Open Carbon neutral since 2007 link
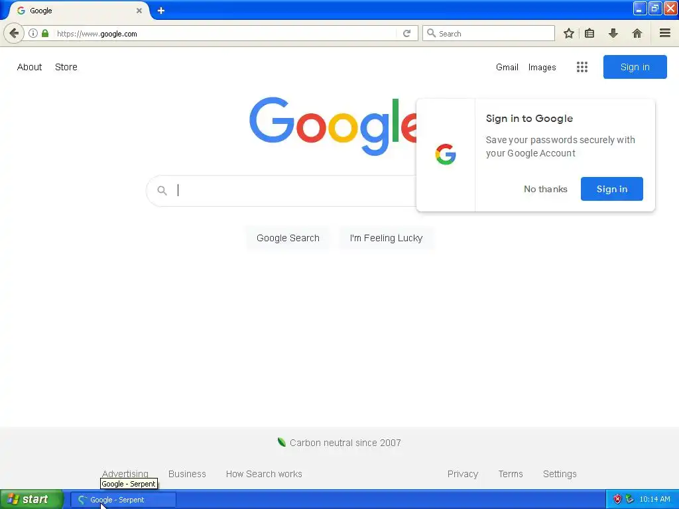This screenshot has width=679, height=509. (x=345, y=443)
